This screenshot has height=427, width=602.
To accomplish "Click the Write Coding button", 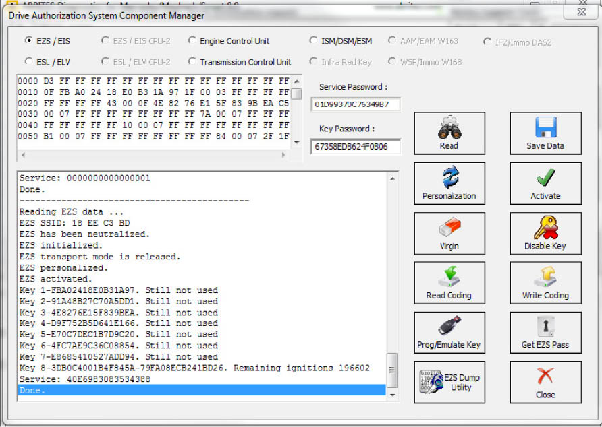I will tap(545, 283).
